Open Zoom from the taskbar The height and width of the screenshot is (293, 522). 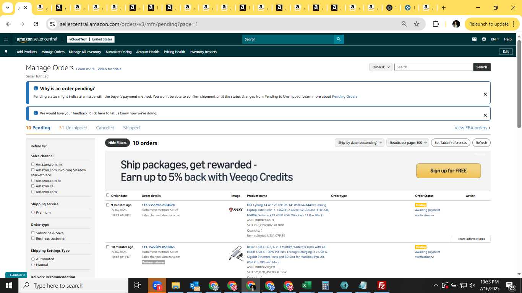click(x=157, y=285)
